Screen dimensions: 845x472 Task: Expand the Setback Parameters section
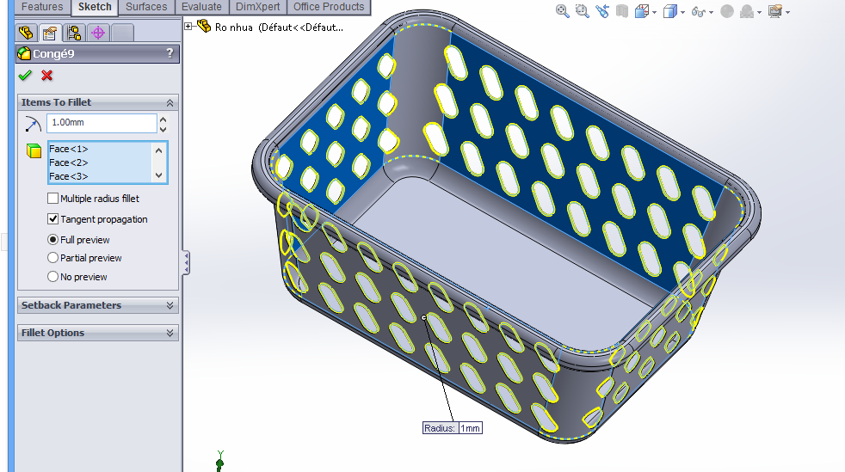(x=170, y=305)
